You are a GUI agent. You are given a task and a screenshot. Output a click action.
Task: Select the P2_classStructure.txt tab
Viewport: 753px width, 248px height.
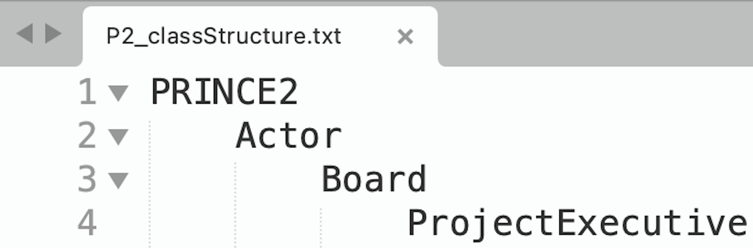click(x=224, y=37)
